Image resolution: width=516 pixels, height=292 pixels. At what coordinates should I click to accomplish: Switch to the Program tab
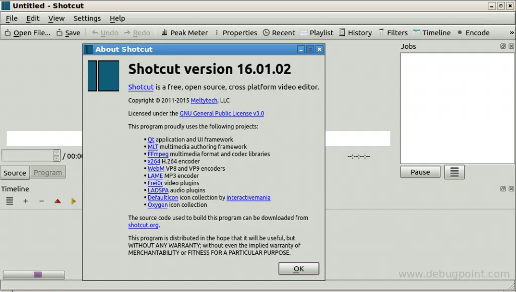pyautogui.click(x=48, y=172)
